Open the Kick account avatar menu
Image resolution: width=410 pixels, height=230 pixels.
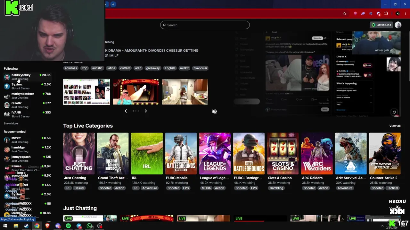tap(398, 25)
